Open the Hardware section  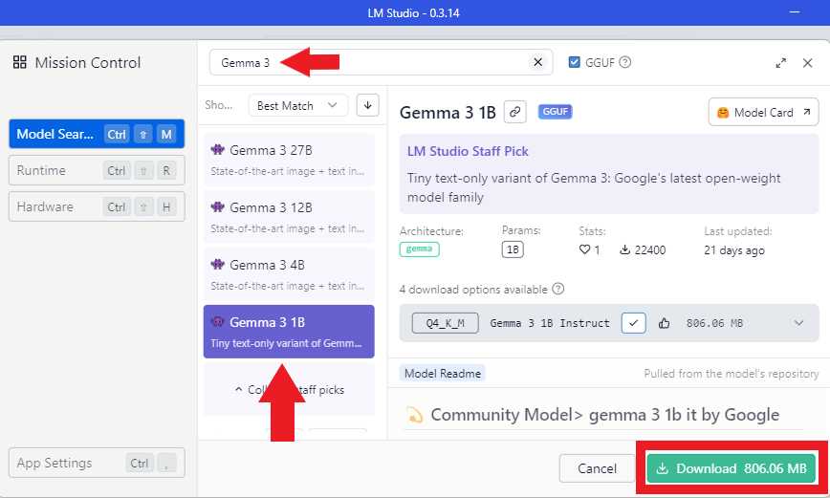(x=97, y=206)
